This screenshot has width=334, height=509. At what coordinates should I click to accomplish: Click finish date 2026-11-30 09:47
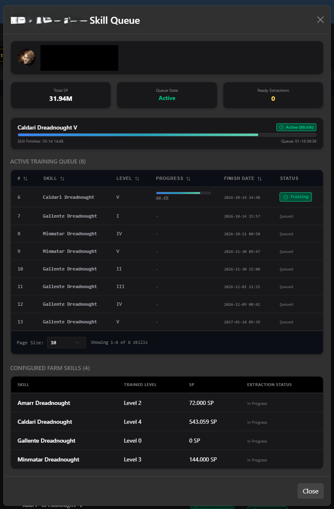click(242, 252)
